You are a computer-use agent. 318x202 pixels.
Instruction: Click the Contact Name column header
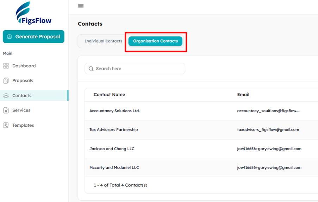(109, 95)
